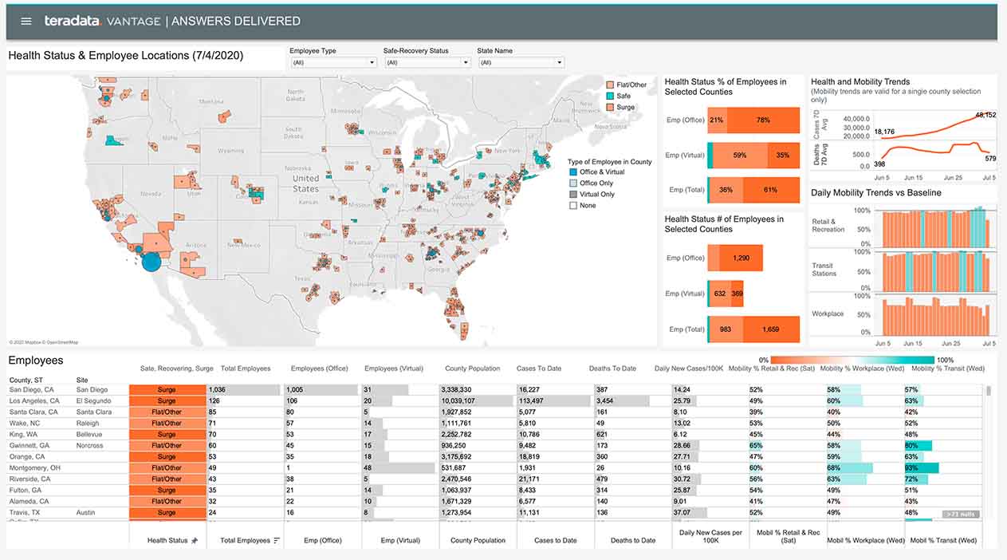This screenshot has width=1007, height=560.
Task: Select the Surge legend color box
Action: tap(610, 107)
